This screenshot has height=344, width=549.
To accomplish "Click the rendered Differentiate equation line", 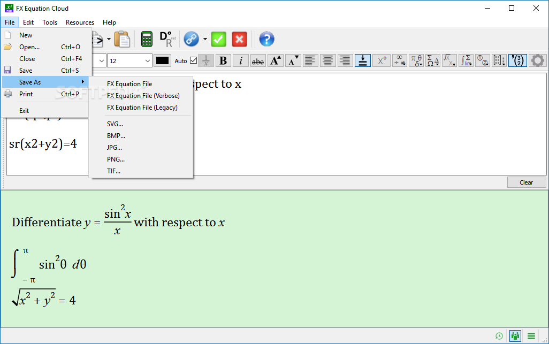I will point(118,220).
